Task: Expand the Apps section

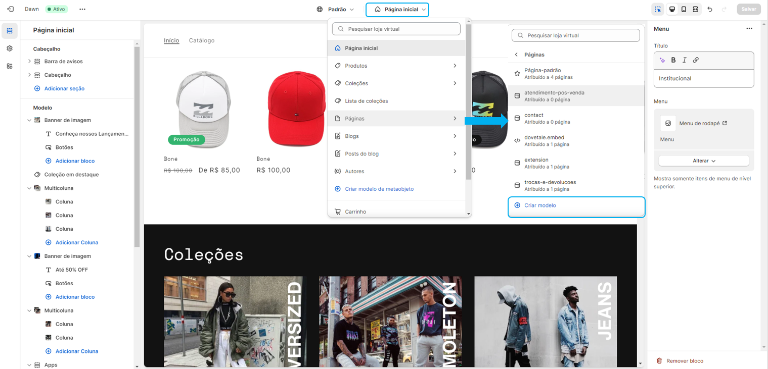Action: (29, 365)
